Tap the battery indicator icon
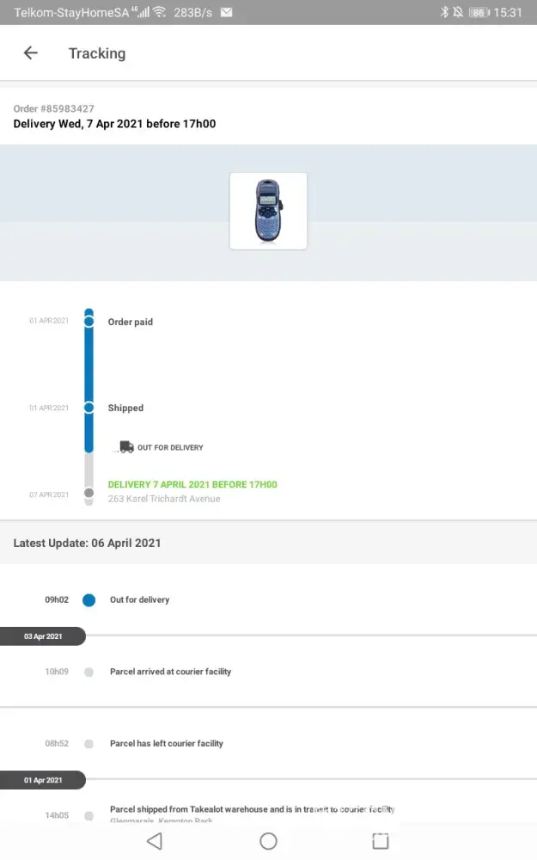 479,13
